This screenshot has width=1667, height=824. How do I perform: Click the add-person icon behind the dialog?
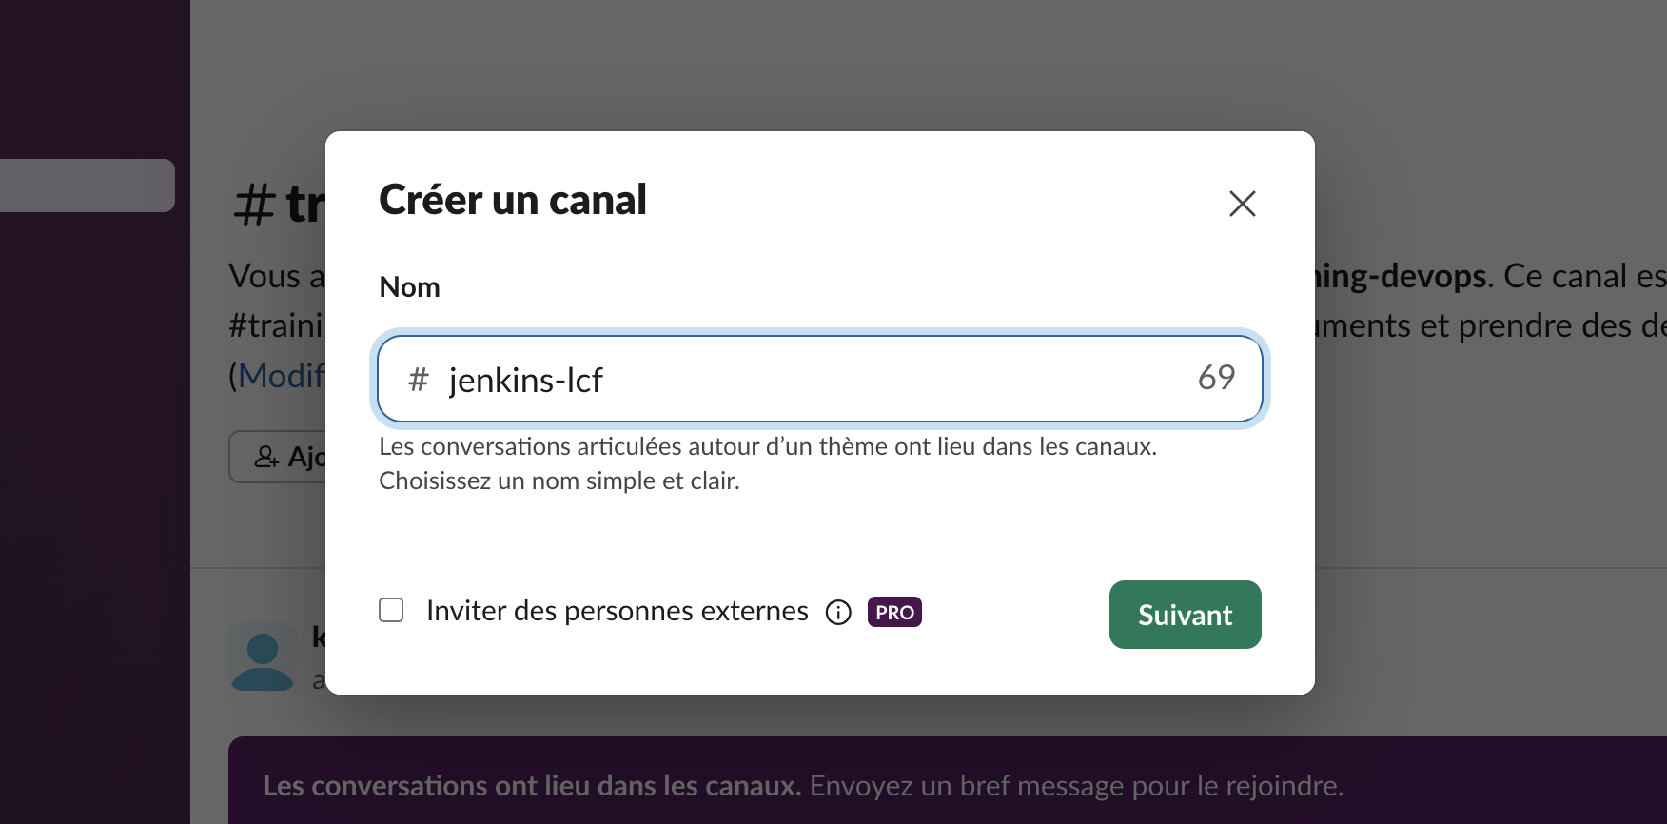[x=266, y=458]
